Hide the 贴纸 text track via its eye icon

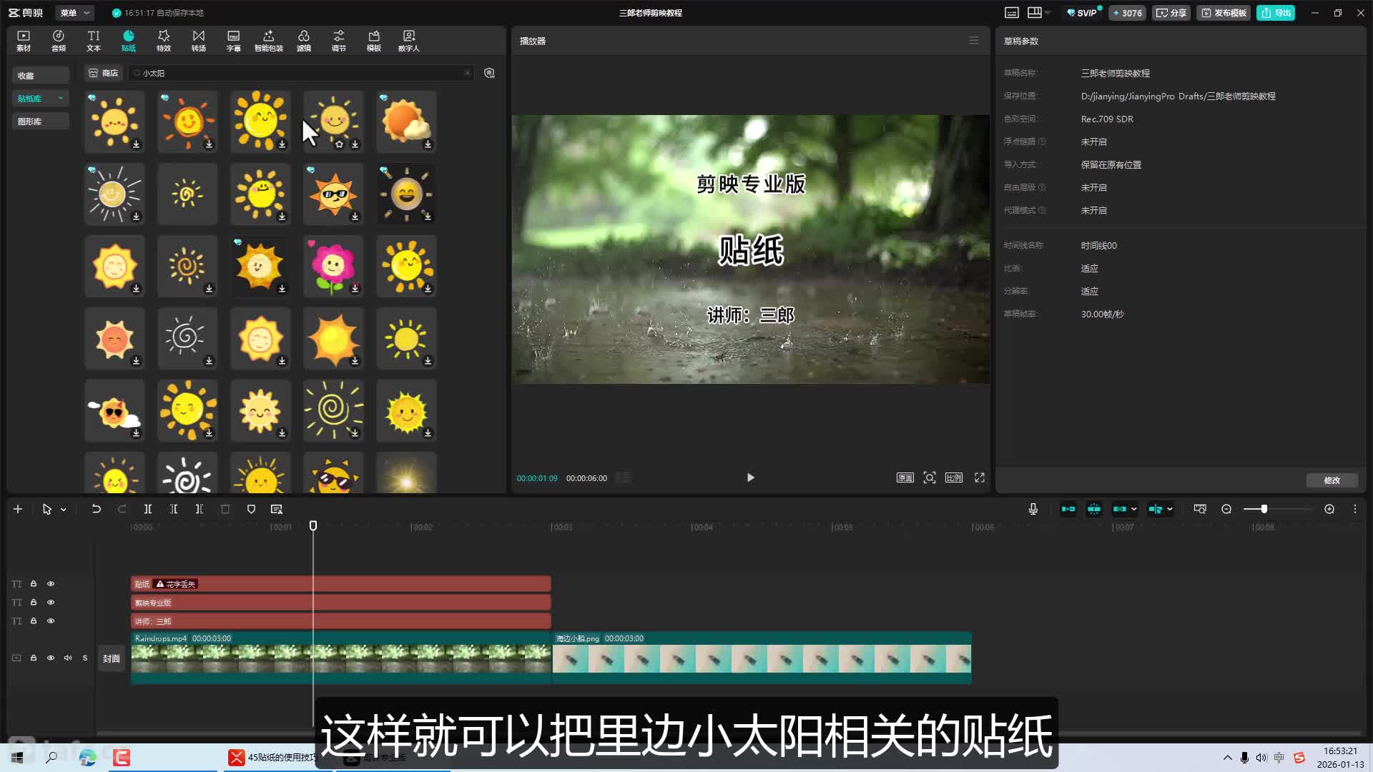pos(51,584)
